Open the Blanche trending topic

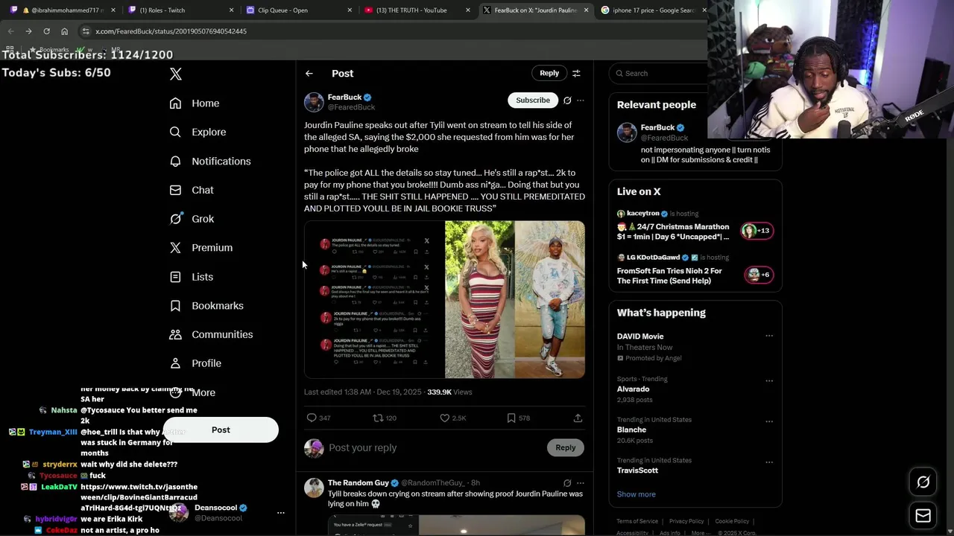click(x=695, y=430)
